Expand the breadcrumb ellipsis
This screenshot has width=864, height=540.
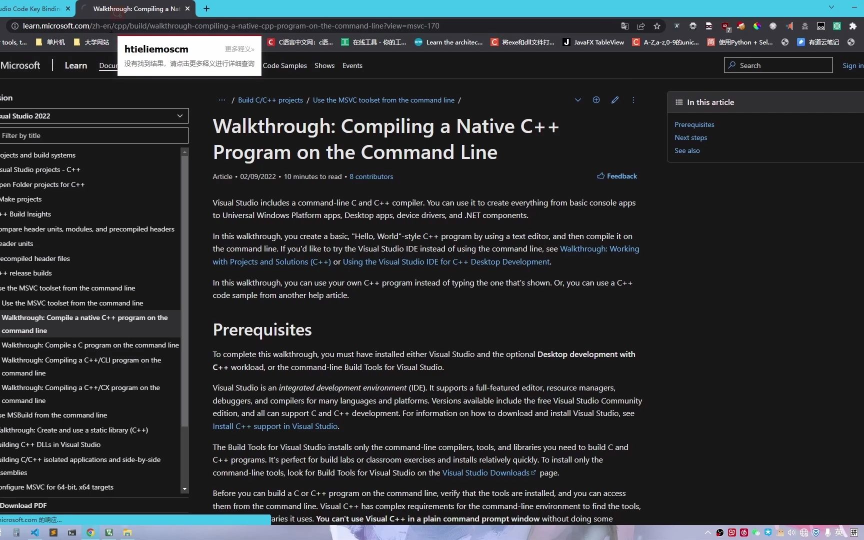222,100
